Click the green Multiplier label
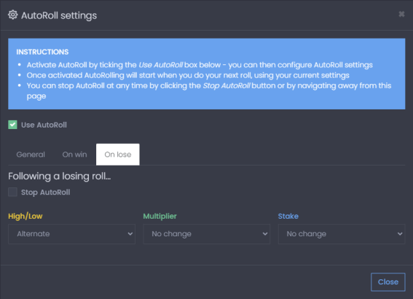 160,216
